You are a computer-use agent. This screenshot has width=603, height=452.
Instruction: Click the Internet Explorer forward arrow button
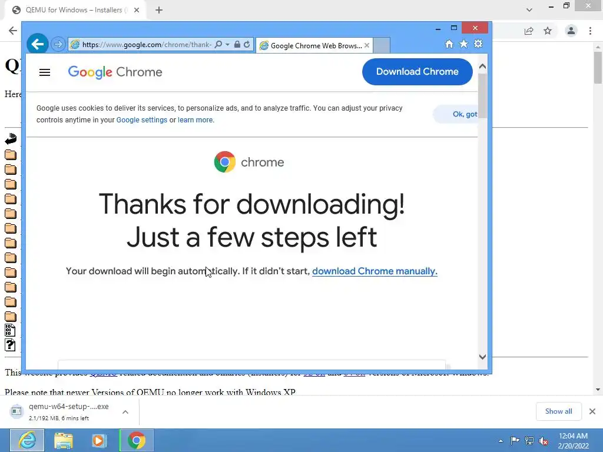(x=58, y=44)
